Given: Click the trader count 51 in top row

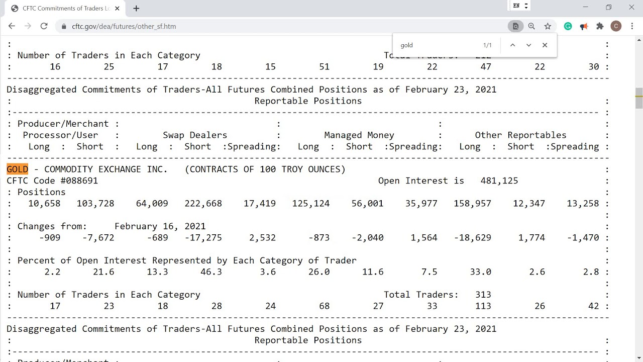Looking at the screenshot, I should (x=324, y=66).
